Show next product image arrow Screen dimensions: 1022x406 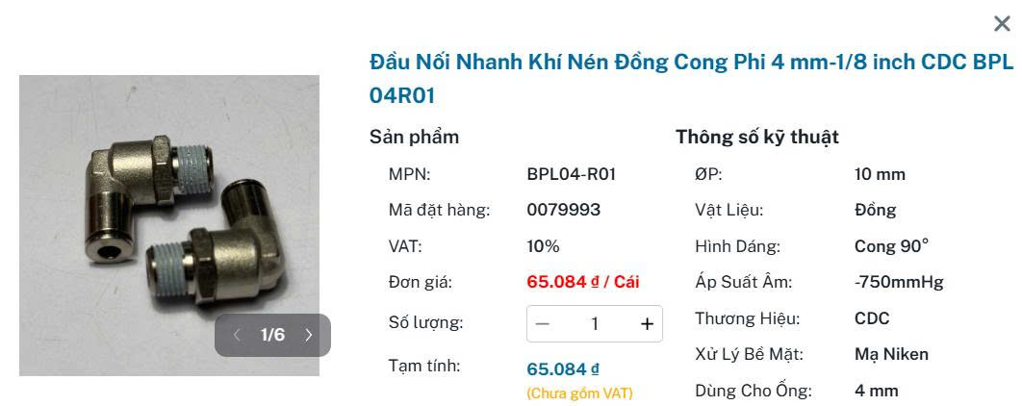pyautogui.click(x=309, y=335)
